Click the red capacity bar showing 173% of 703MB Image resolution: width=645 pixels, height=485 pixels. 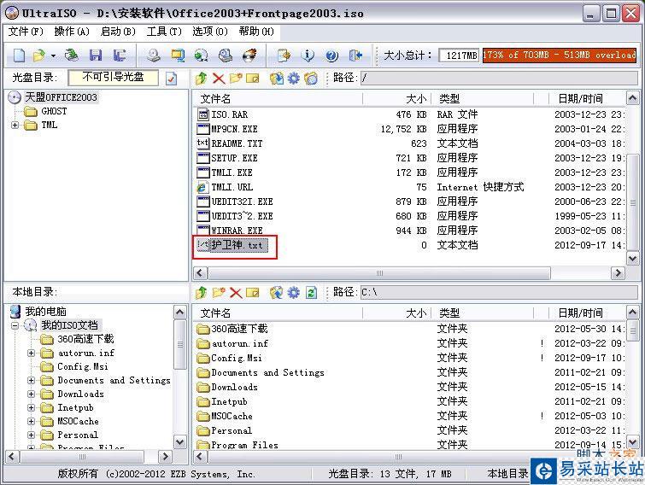tap(560, 56)
